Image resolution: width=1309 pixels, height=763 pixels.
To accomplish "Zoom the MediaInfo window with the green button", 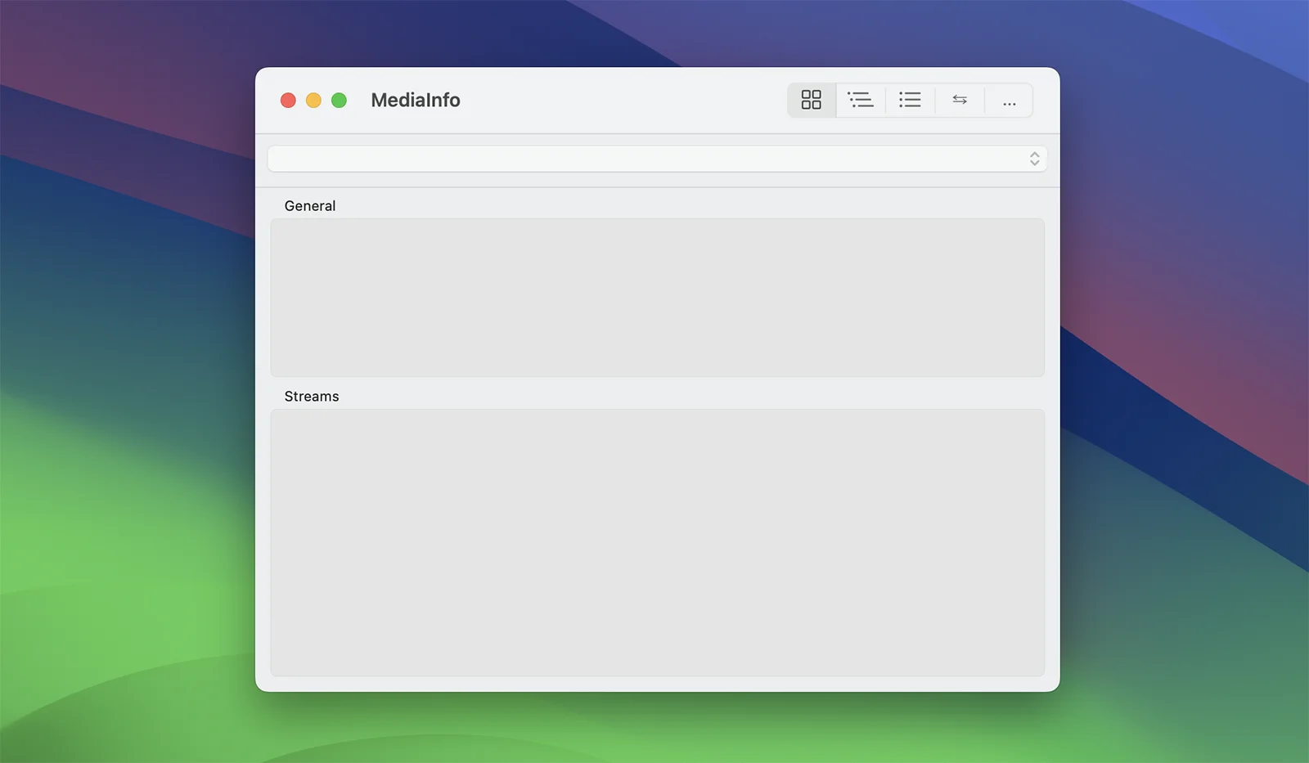I will (x=339, y=100).
